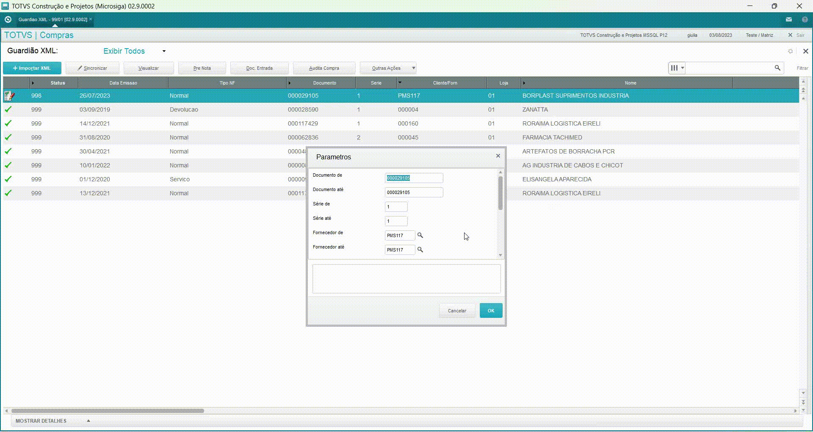
Task: Select document 000062836 cell
Action: pos(303,137)
